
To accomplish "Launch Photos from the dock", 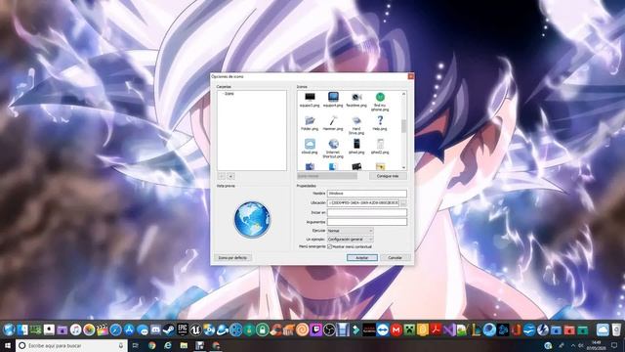I will click(89, 330).
